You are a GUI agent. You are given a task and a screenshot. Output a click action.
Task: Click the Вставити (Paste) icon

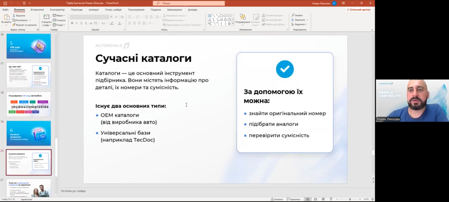(6, 18)
